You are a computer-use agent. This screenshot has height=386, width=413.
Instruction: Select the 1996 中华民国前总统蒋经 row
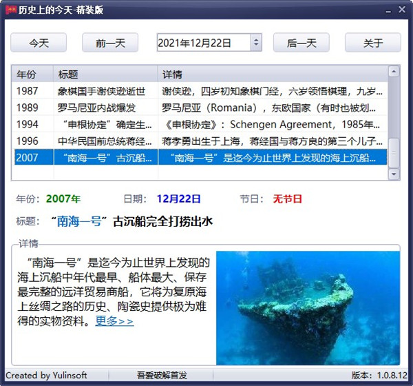tap(201, 141)
